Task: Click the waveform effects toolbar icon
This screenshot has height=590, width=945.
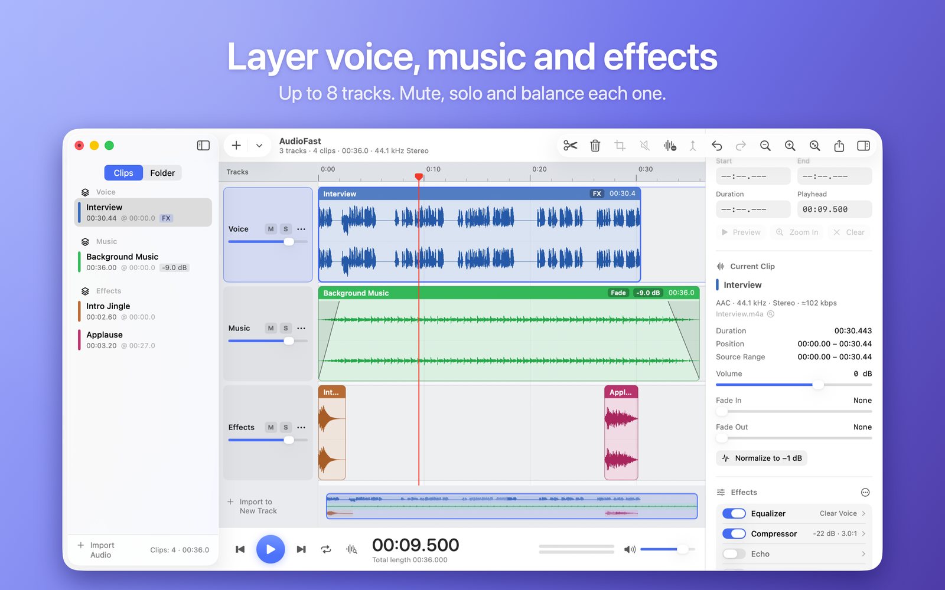Action: pos(669,145)
